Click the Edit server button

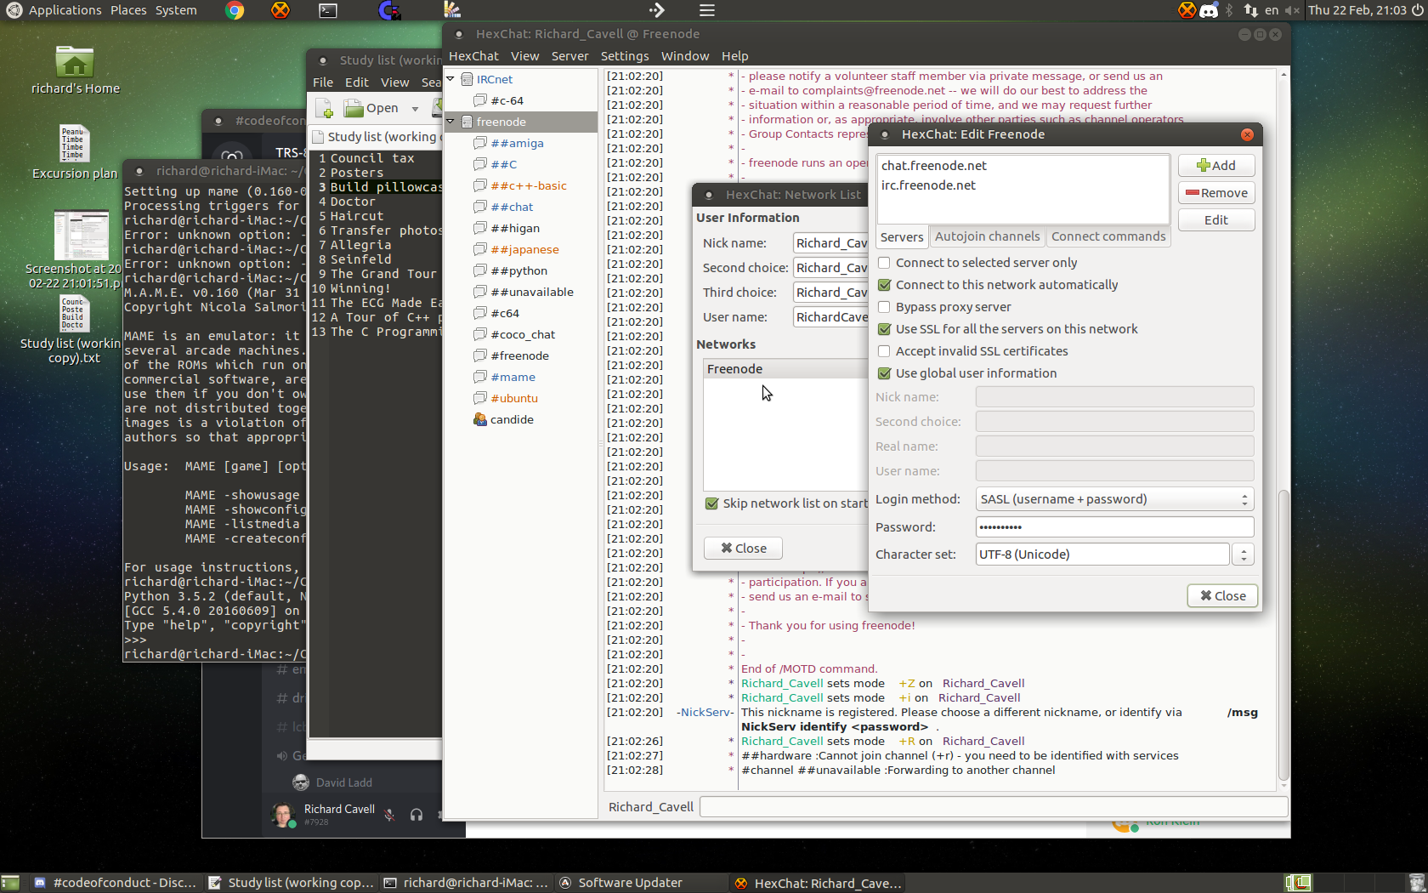[x=1216, y=220]
